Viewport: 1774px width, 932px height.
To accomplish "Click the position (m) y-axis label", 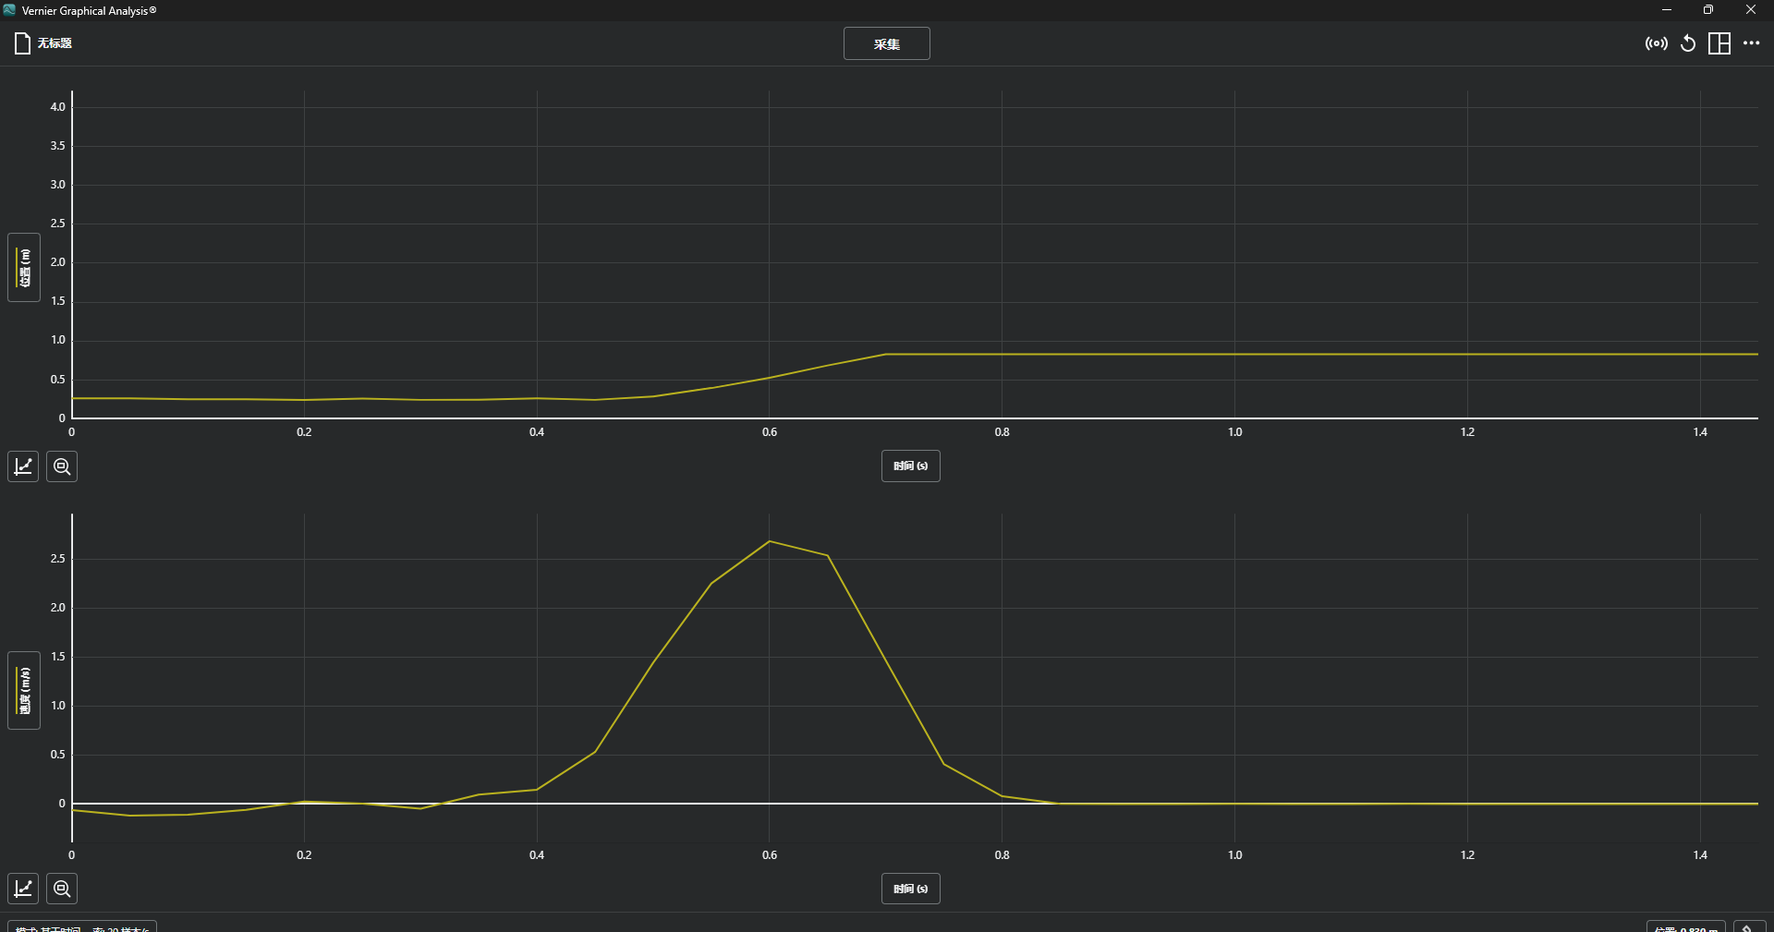I will coord(24,268).
